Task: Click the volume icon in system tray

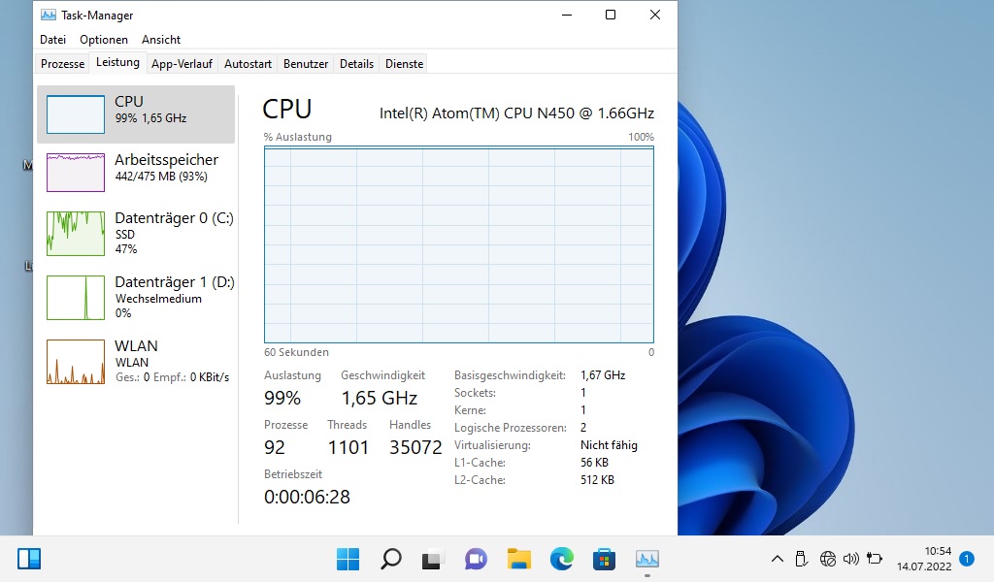Action: tap(851, 559)
